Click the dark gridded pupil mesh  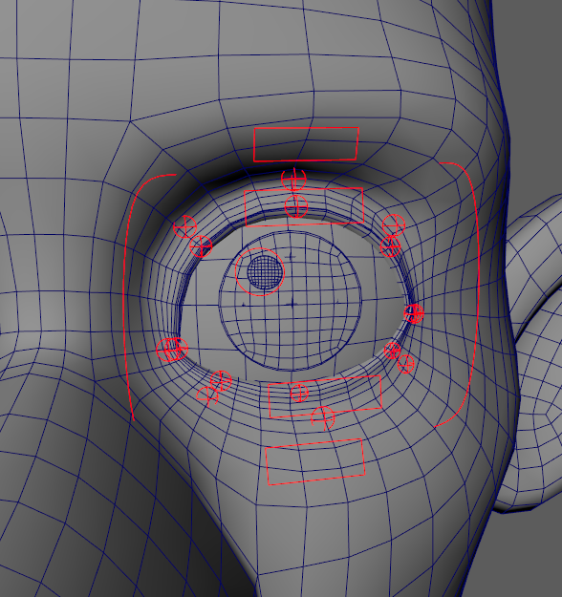[x=265, y=272]
